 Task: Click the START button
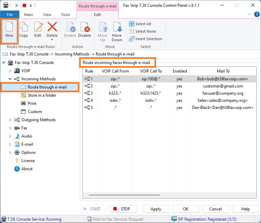pyautogui.click(x=93, y=209)
